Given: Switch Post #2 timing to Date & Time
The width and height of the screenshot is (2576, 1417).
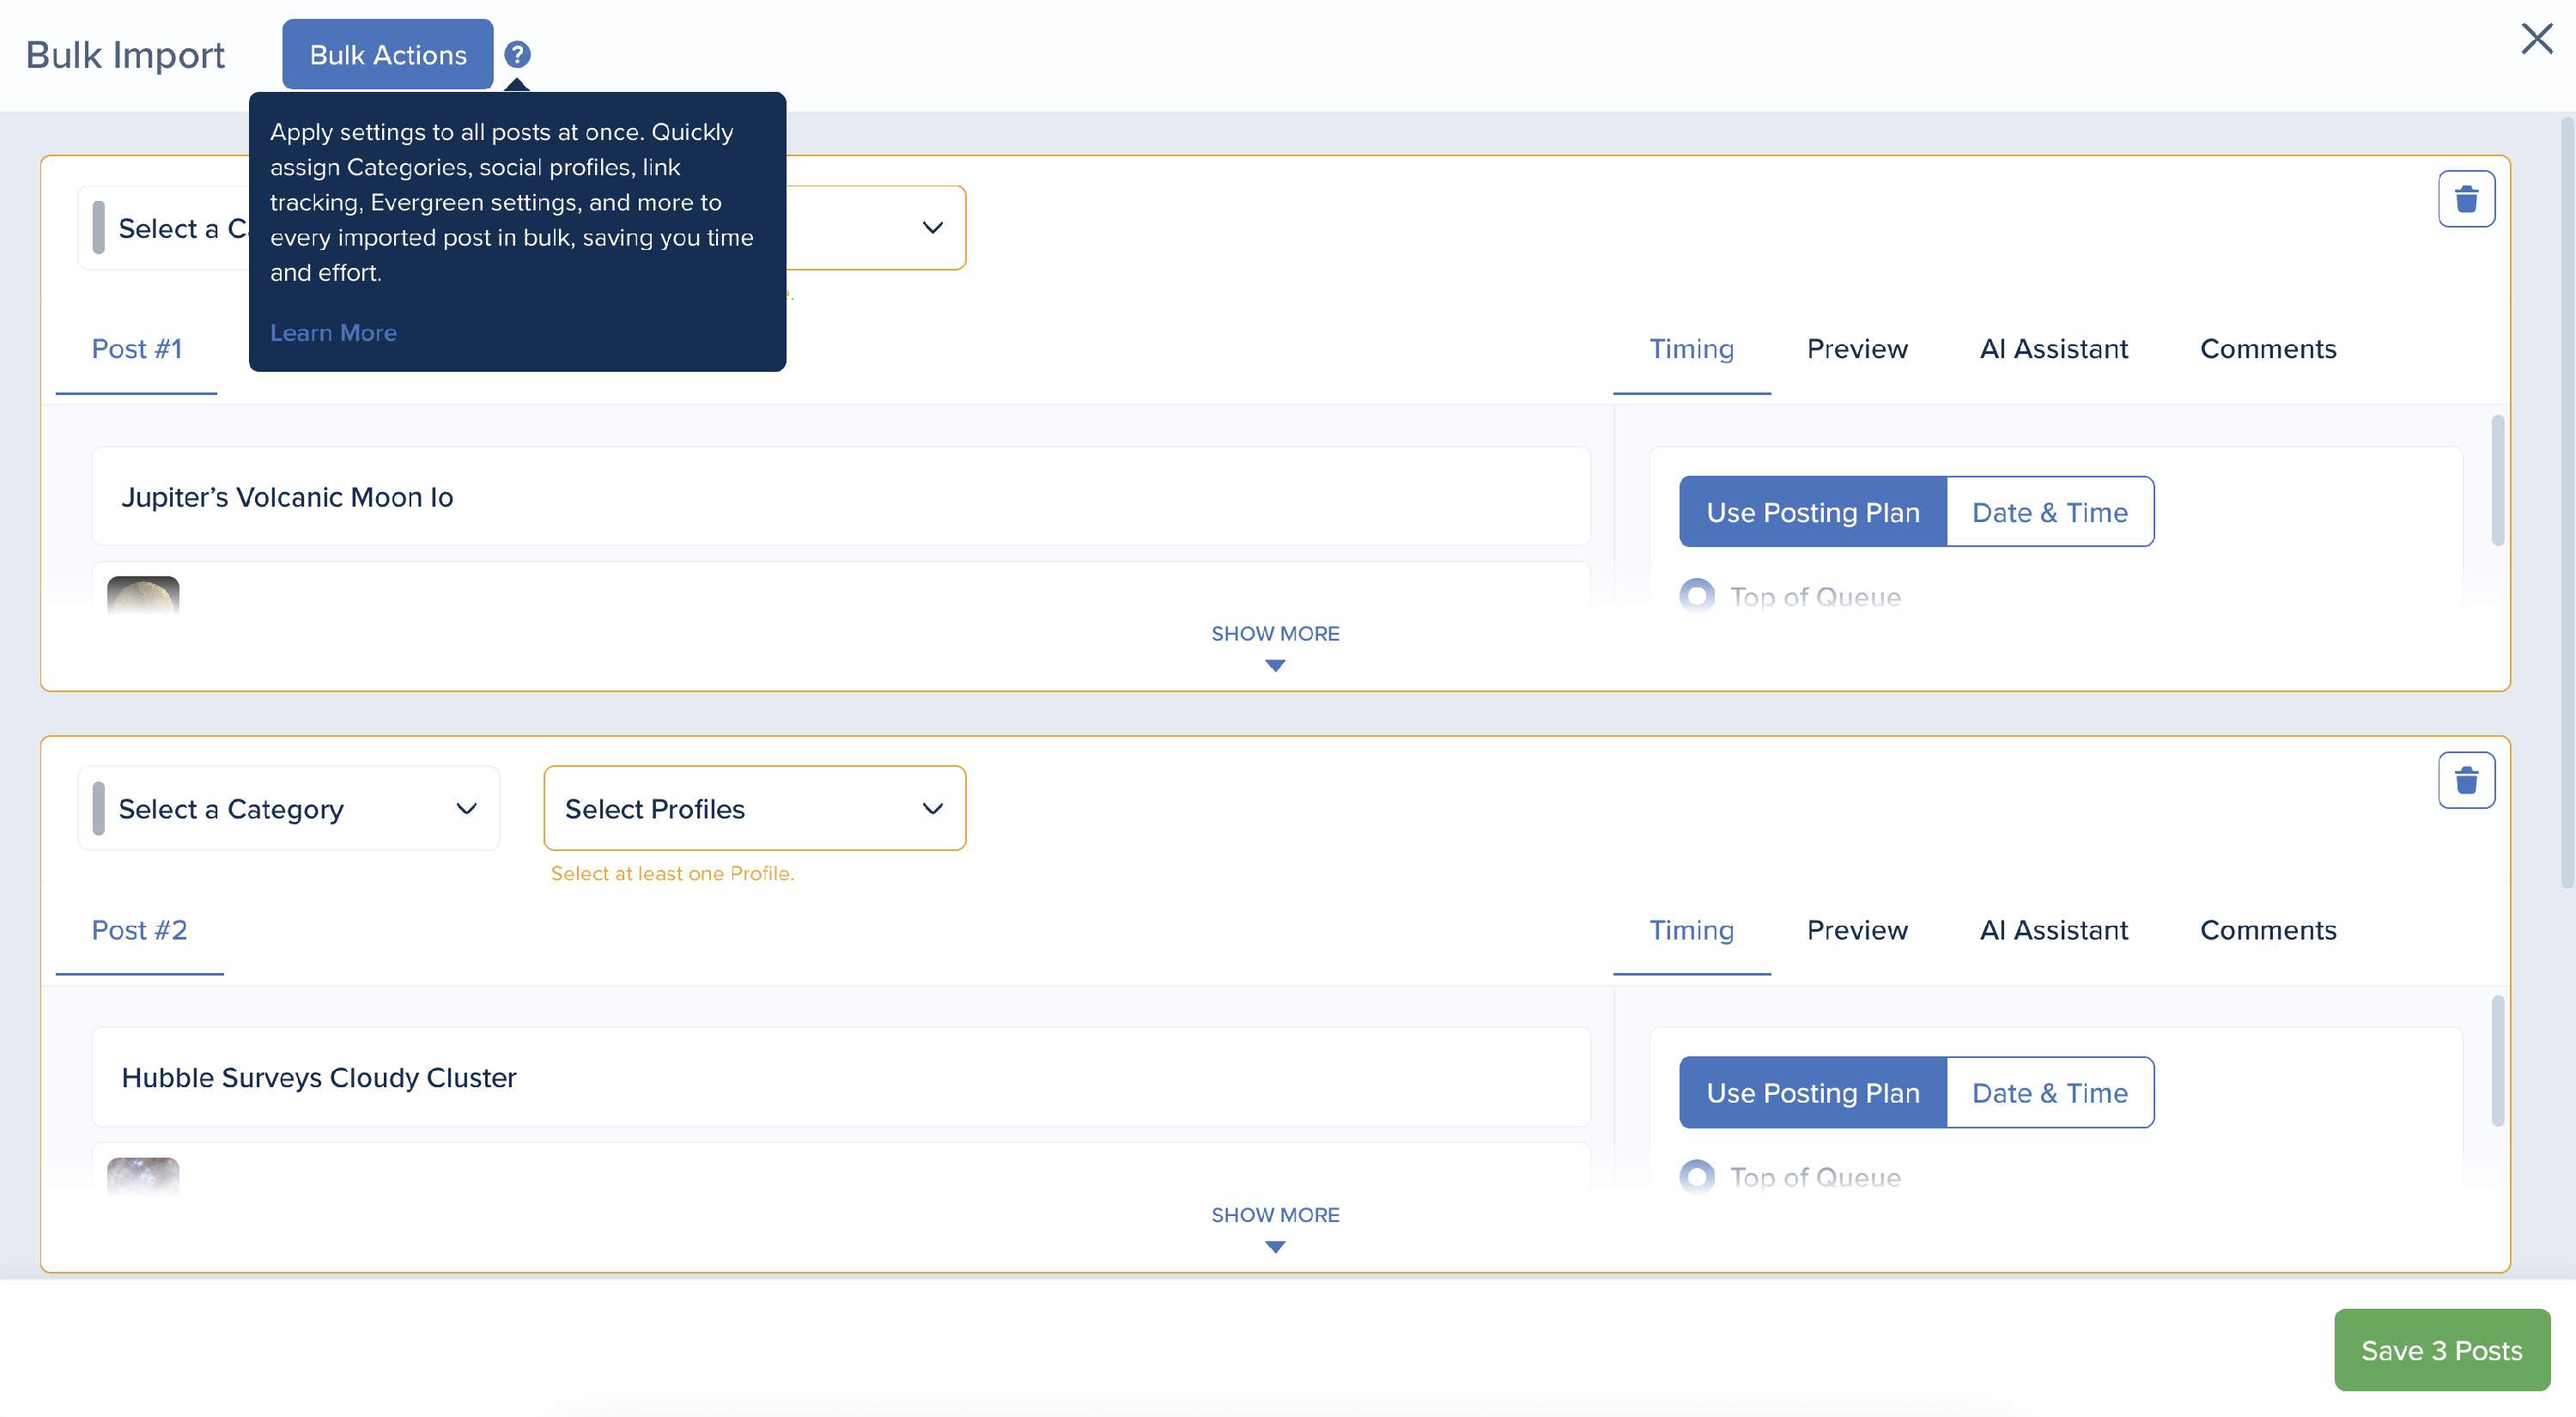Looking at the screenshot, I should [2048, 1093].
